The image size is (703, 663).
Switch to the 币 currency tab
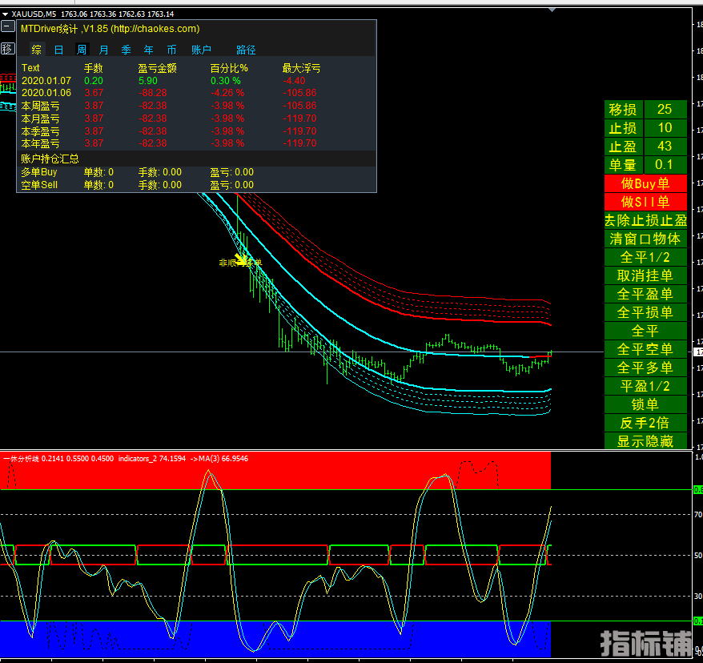click(x=171, y=50)
